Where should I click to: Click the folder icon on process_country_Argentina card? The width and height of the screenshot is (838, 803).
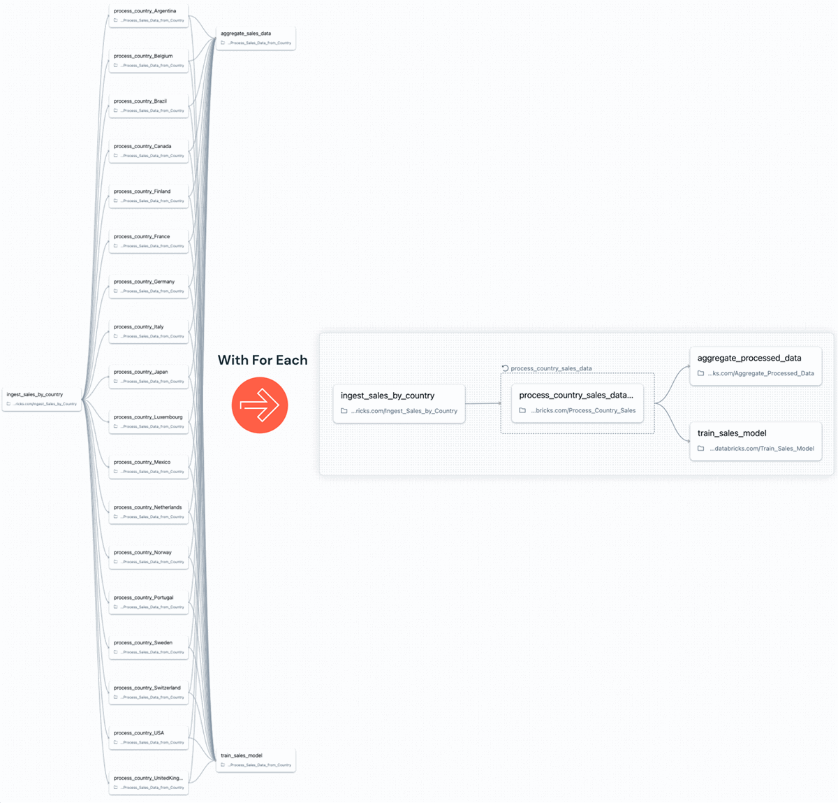click(x=115, y=20)
